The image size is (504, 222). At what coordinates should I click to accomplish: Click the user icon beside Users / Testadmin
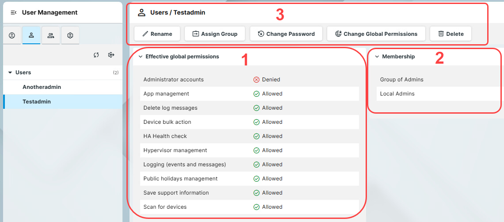pyautogui.click(x=141, y=12)
